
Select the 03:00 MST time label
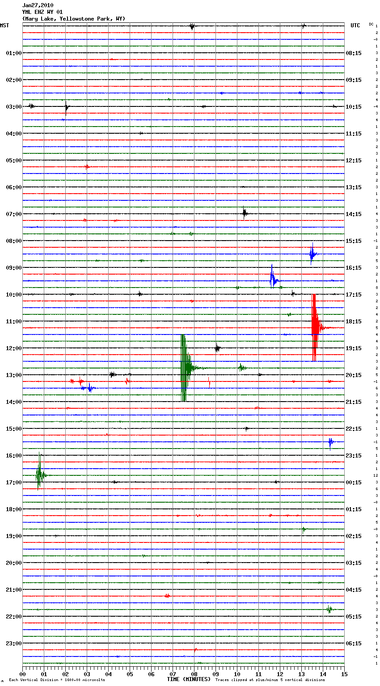[13, 107]
